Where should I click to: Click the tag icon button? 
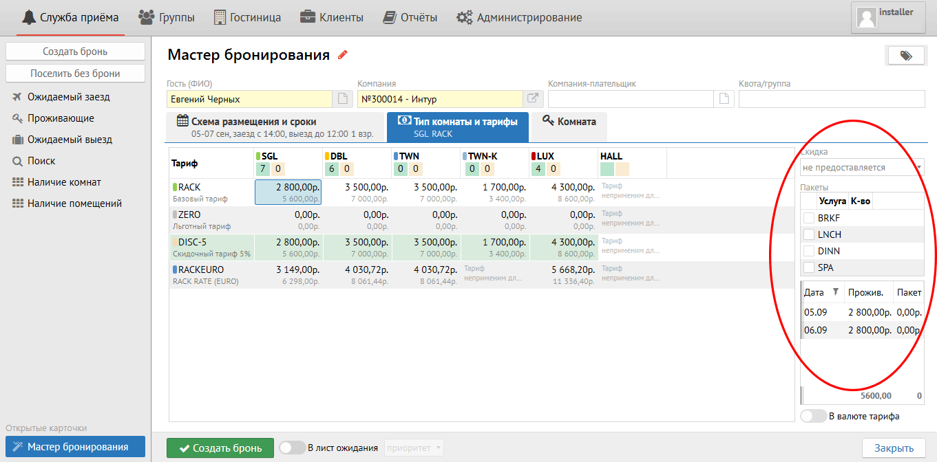(906, 56)
